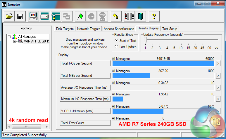The width and height of the screenshot is (226, 139).
Task: Select Start of Test radio button
Action: (116, 40)
